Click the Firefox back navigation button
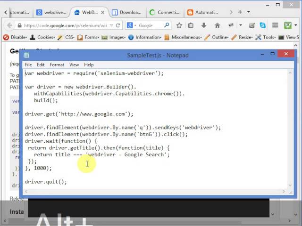Image resolution: width=302 pixels, height=226 pixels. (x=9, y=25)
